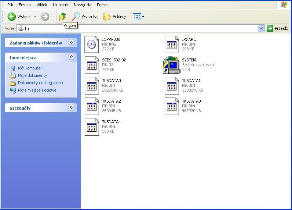Click the IOPRP300 file name
The width and height of the screenshot is (292, 210).
click(x=111, y=39)
